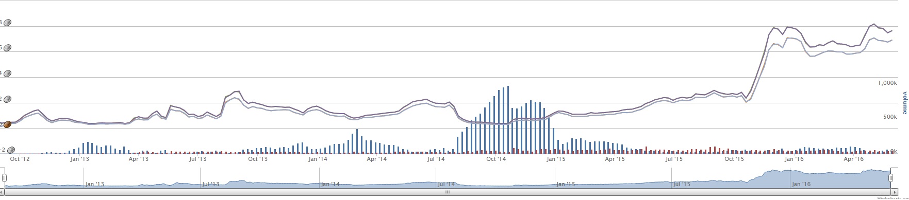Screen dimensions: 909x200
Task: Click the Apr '14 axis label
Action: [x=376, y=159]
